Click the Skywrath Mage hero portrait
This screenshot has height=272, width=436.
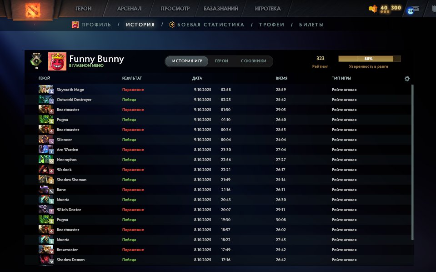(45, 90)
